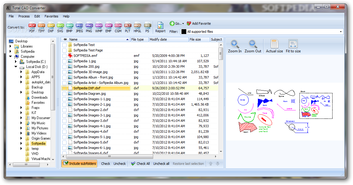Show preview at Actual size
The width and height of the screenshot is (353, 185).
pos(274,46)
